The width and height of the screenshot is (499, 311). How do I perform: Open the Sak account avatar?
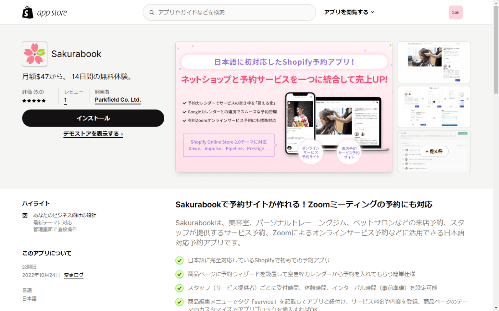click(x=455, y=12)
